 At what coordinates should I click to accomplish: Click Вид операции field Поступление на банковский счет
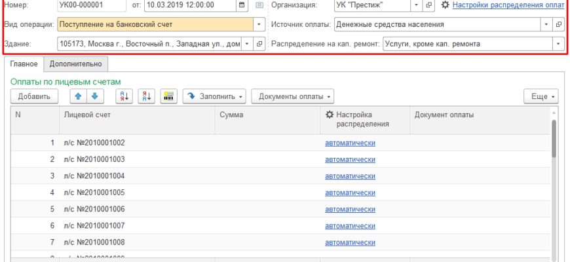155,25
